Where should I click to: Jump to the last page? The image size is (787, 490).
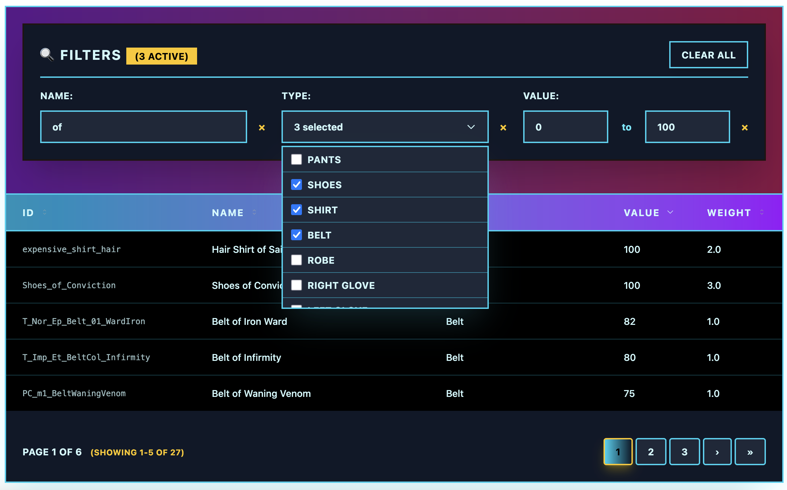tap(750, 452)
